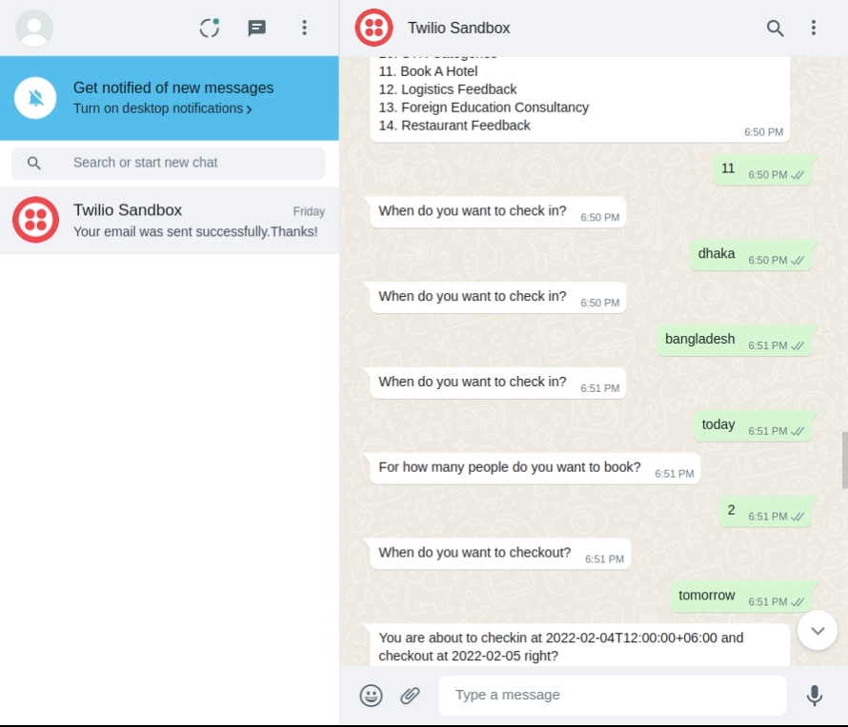Click the chat scrollbar thumb
The height and width of the screenshot is (727, 848).
(844, 461)
